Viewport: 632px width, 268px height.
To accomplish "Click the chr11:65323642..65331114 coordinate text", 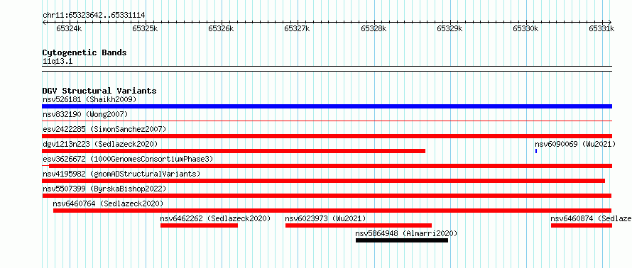I will tap(94, 16).
